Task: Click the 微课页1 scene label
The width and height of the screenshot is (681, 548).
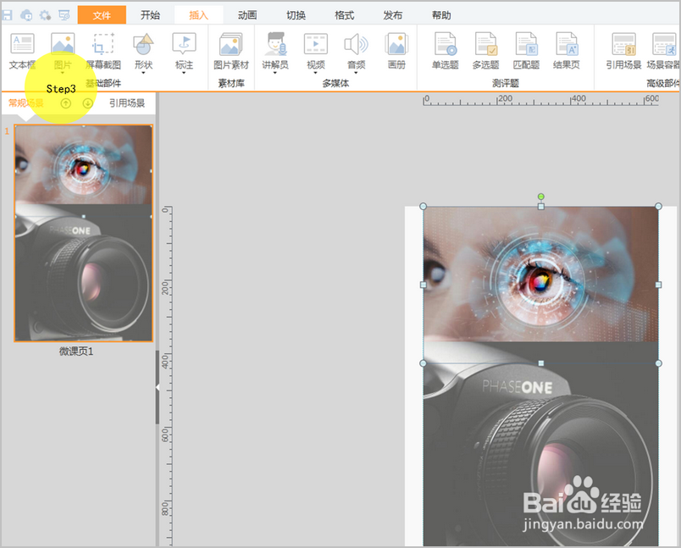Action: 76,351
